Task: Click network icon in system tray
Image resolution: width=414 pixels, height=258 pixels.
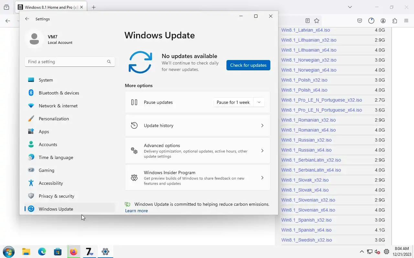Action: (x=370, y=252)
